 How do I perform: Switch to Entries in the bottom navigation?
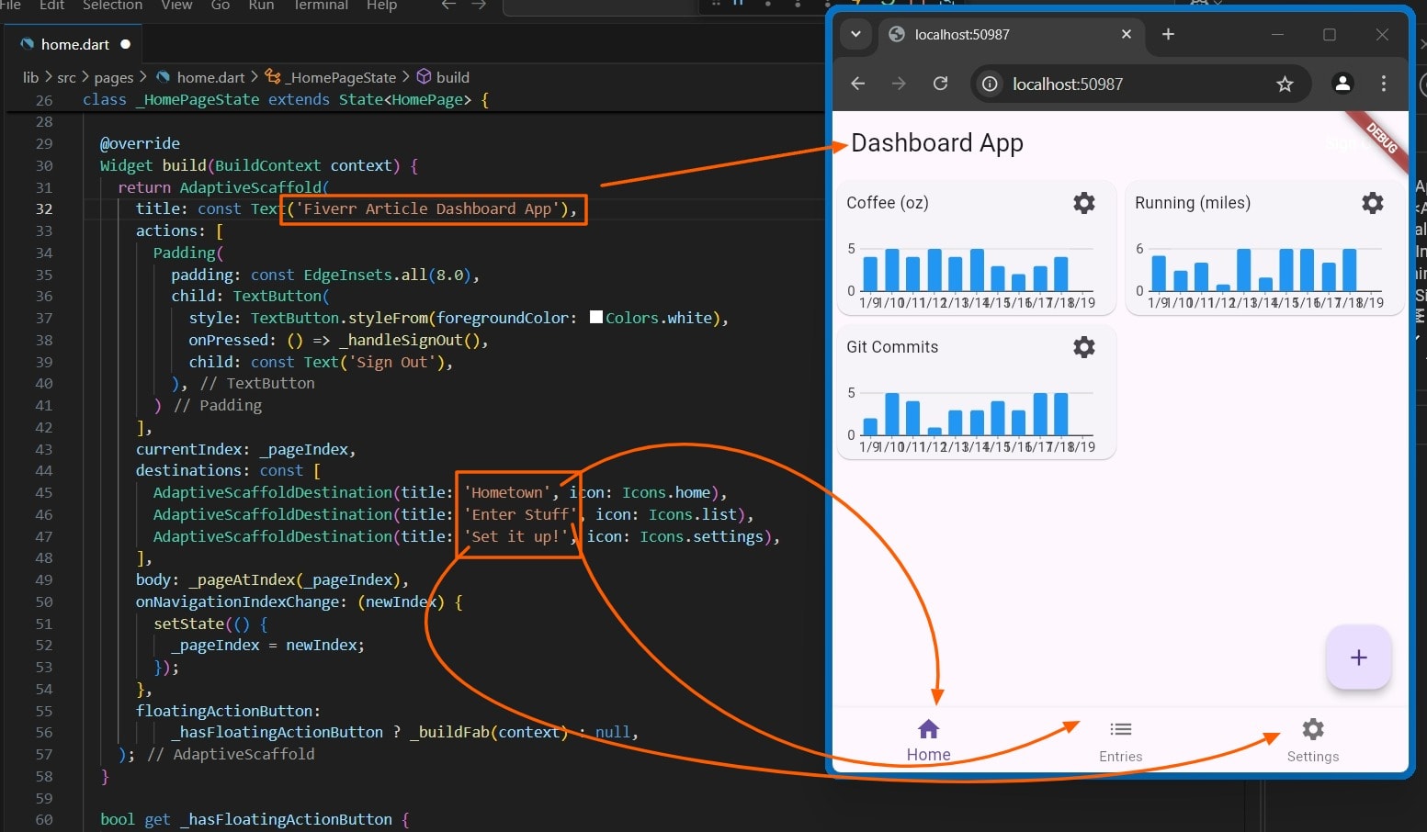[1120, 740]
